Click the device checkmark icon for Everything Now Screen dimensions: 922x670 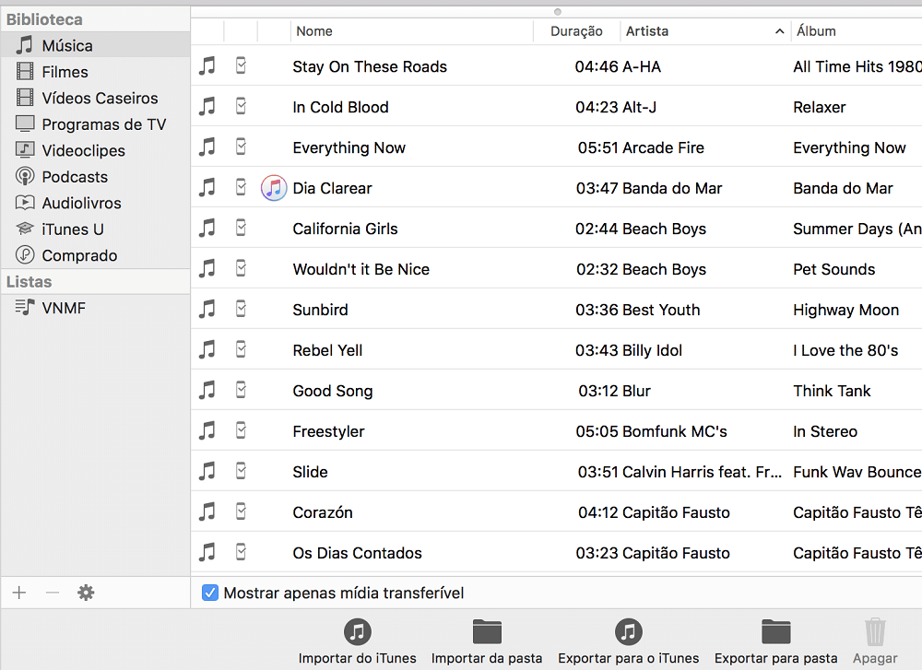pyautogui.click(x=241, y=147)
